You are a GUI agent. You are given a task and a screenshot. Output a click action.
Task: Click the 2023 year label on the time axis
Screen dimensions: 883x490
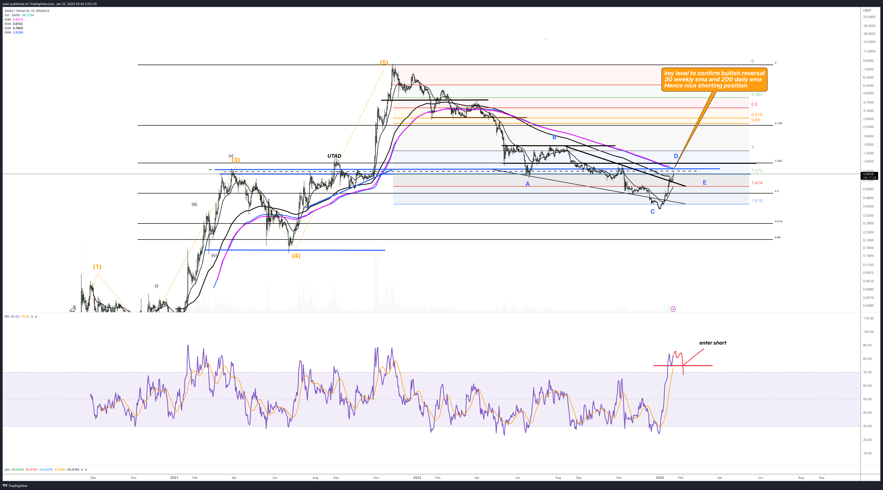(x=660, y=477)
